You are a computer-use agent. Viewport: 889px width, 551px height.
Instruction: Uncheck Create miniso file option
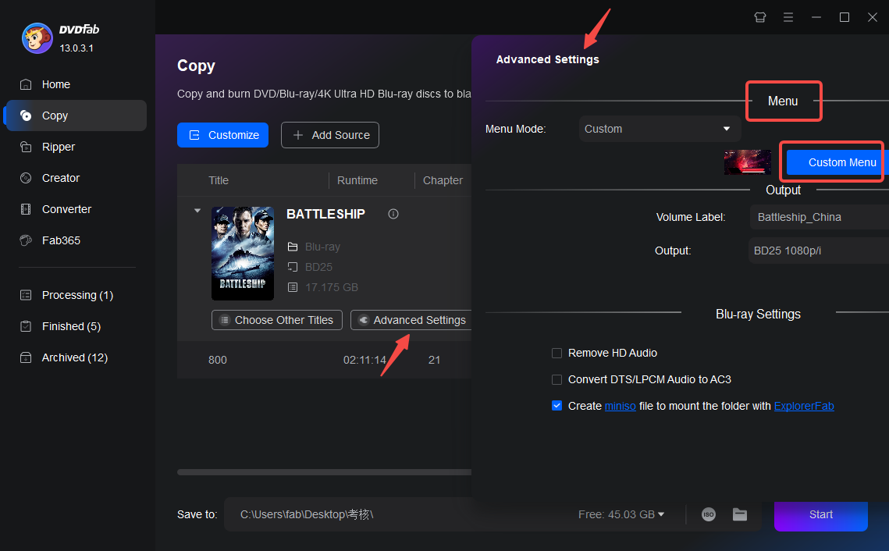557,406
